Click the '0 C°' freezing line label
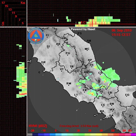 (x=84, y=22)
